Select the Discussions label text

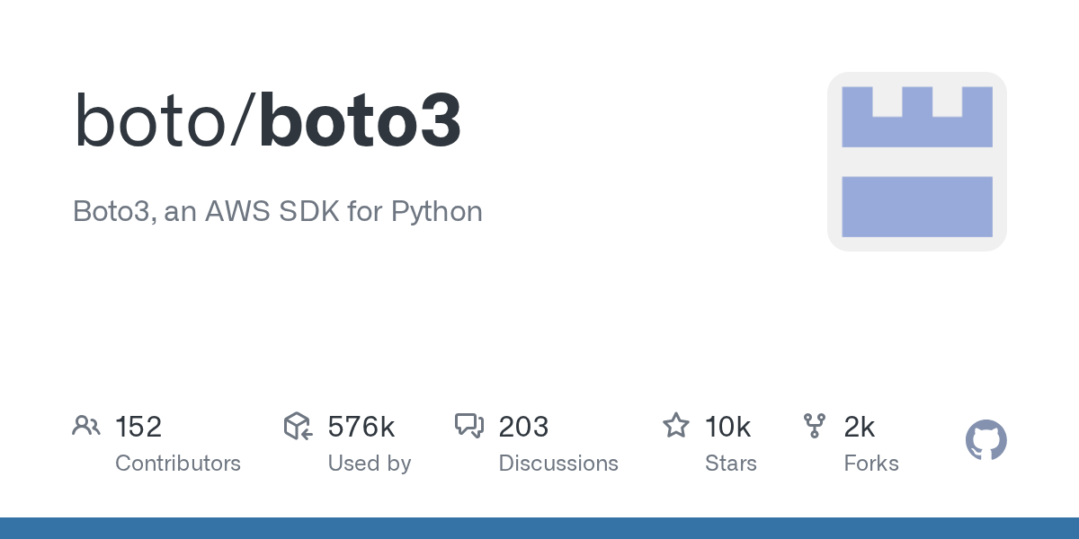[558, 464]
